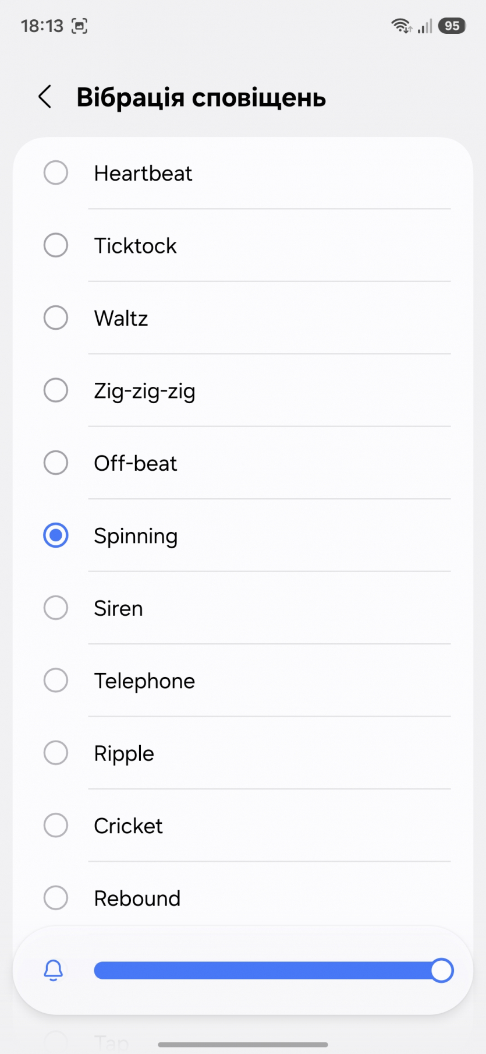486x1054 pixels.
Task: Select the Heartbeat radio button
Action: 56,173
